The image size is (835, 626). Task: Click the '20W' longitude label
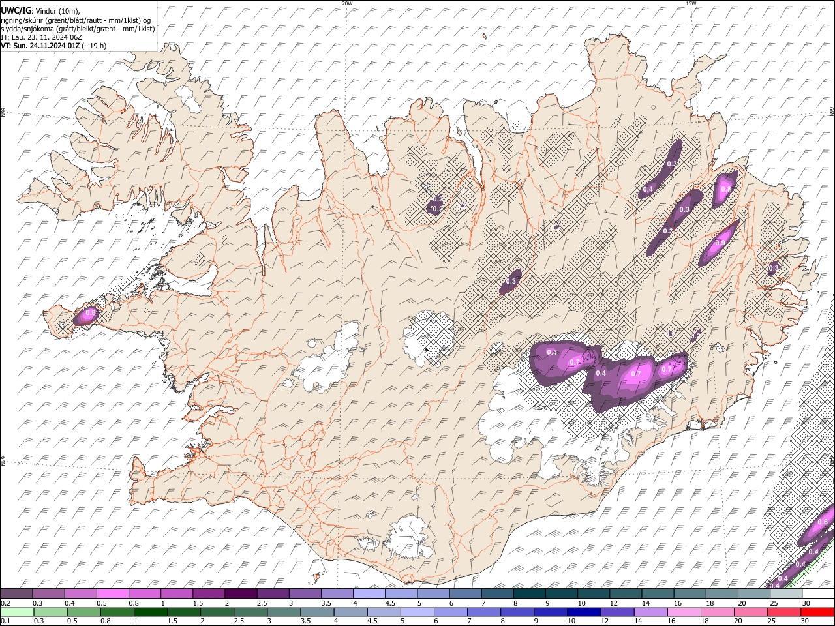click(x=347, y=3)
